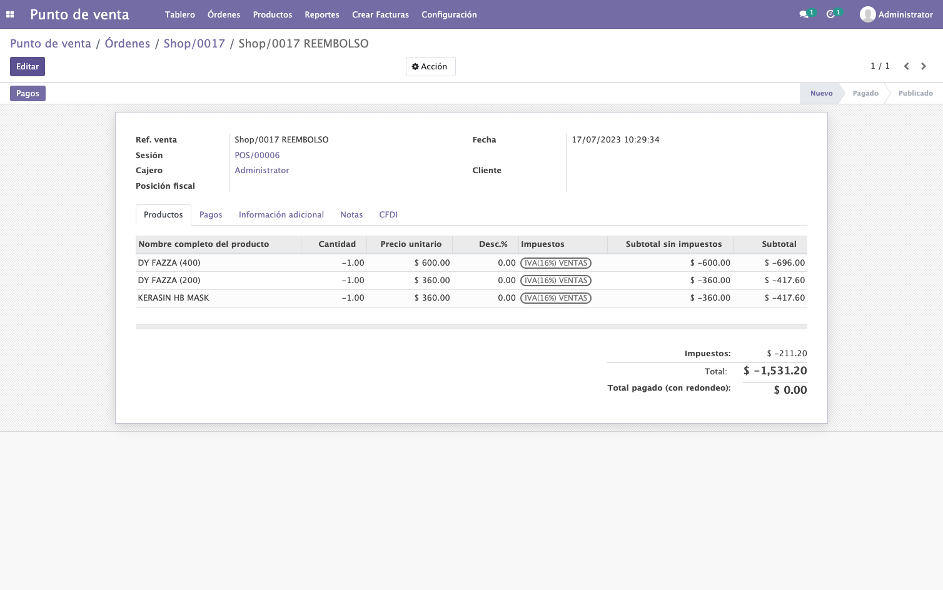Click the IVA(16%) VENTAS tag for KERASIN HB MASK
This screenshot has height=590, width=943.
click(556, 298)
